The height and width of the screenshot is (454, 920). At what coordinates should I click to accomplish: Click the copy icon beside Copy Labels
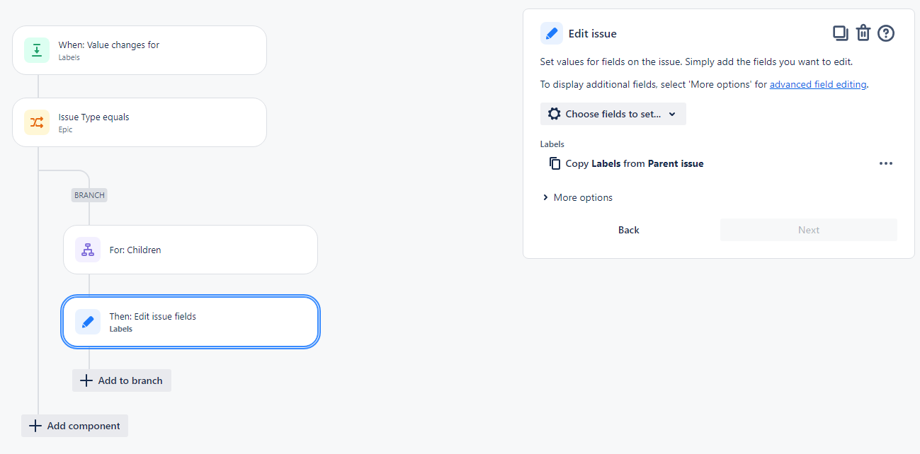coord(555,163)
